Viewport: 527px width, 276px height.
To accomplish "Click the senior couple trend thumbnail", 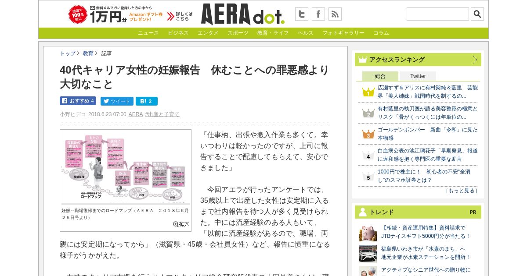I will (368, 271).
